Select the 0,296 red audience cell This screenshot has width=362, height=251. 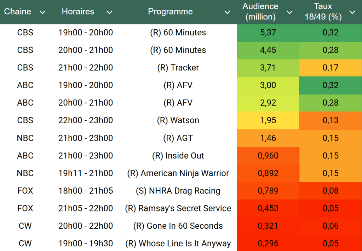(x=268, y=244)
